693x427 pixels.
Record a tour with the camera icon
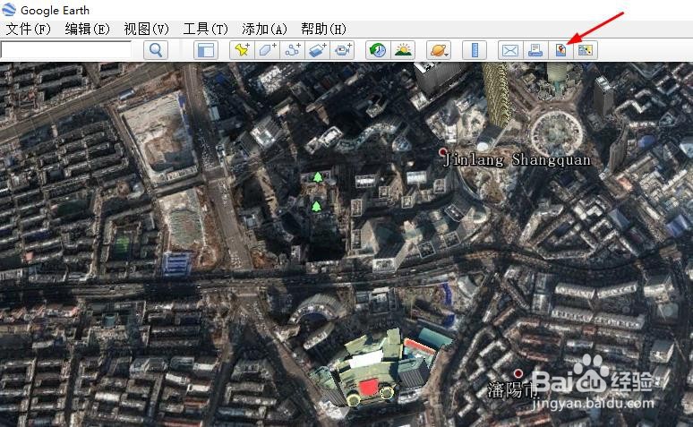343,50
